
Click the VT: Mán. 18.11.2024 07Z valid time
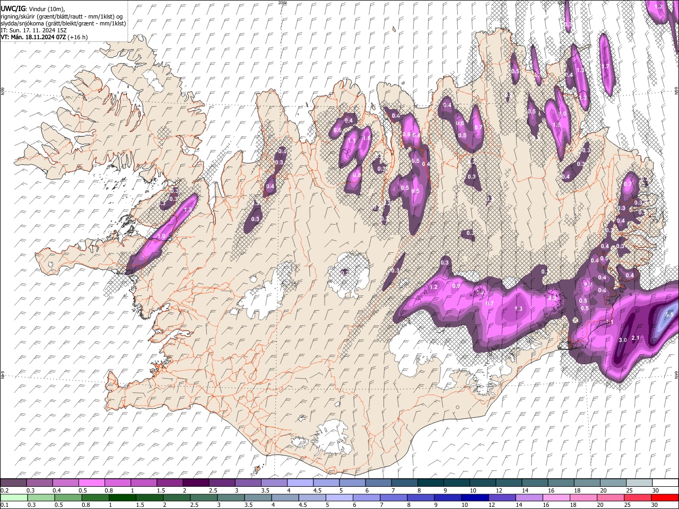[x=33, y=37]
